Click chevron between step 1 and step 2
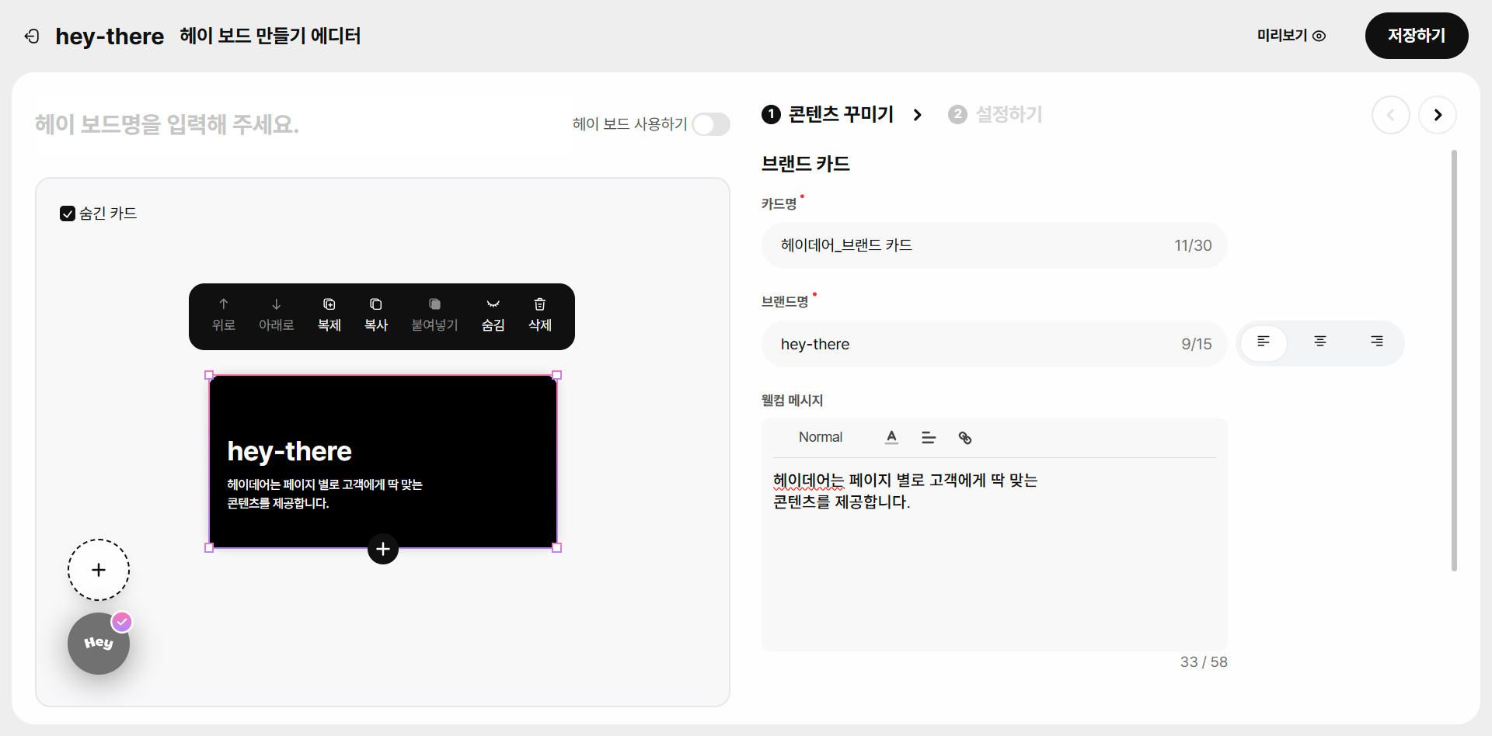Screen dimensions: 1492x736 click(x=918, y=115)
